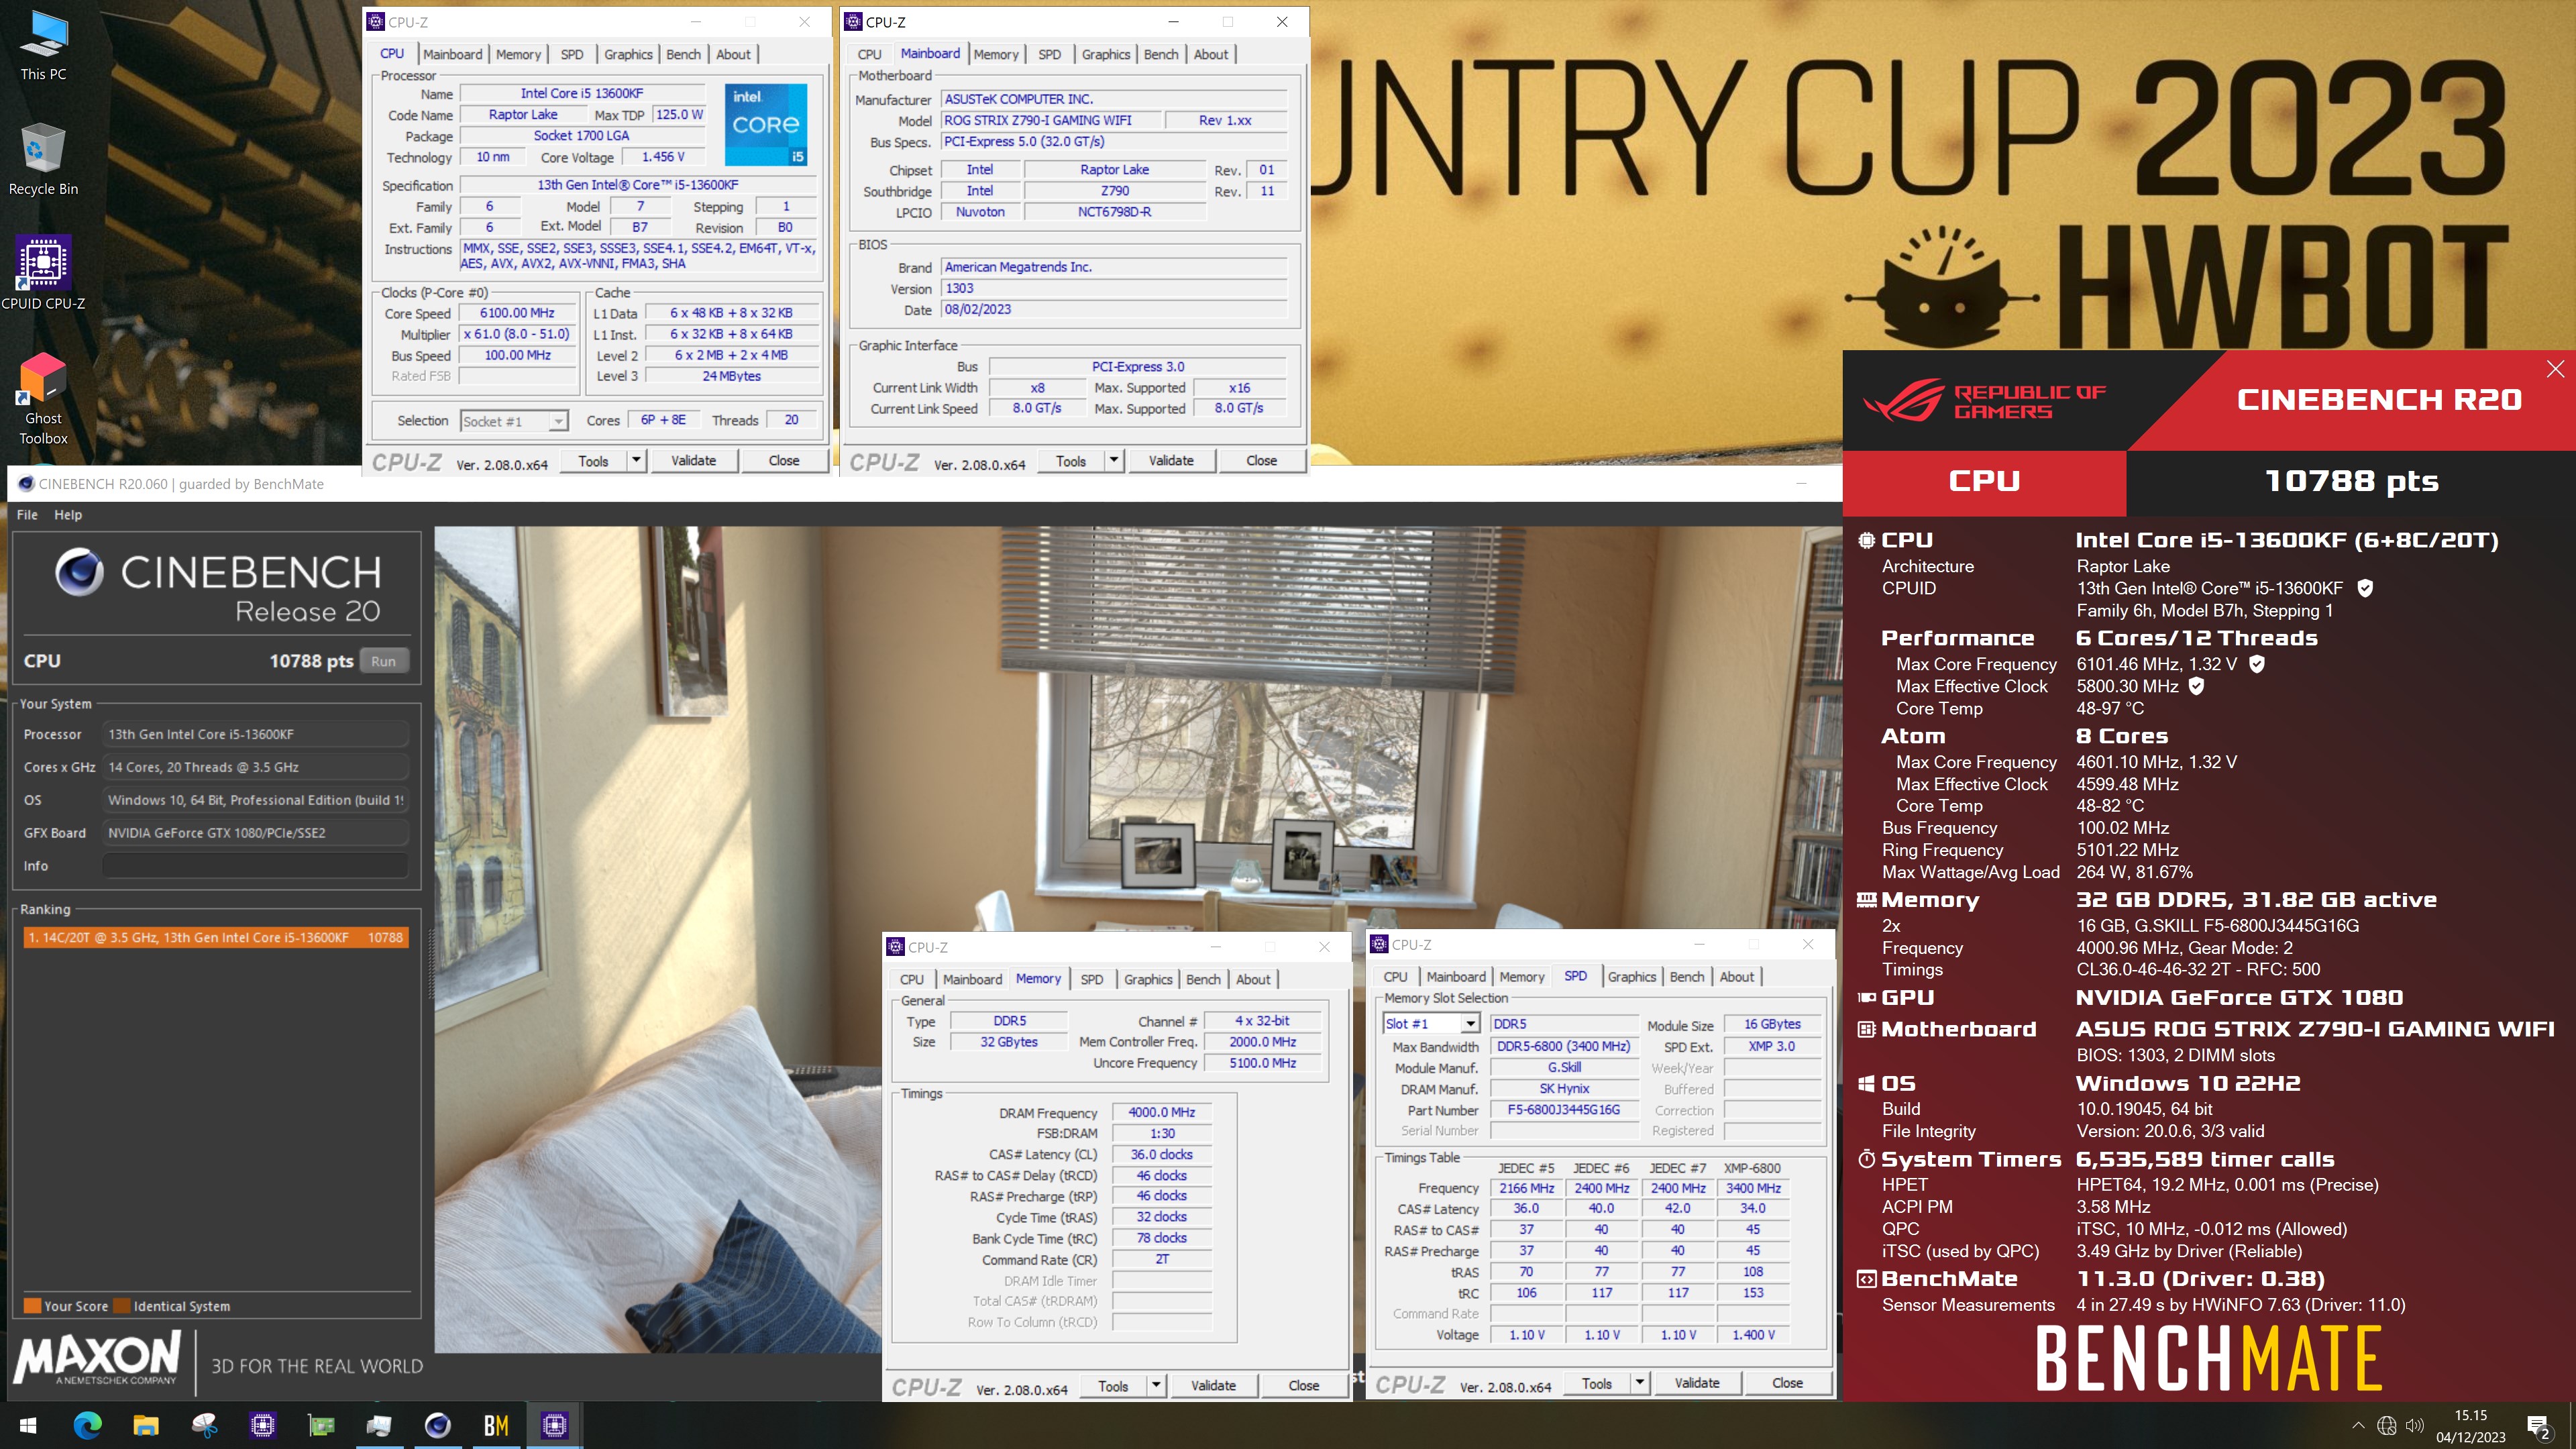The height and width of the screenshot is (1449, 2576).
Task: Open File Explorer from taskbar
Action: (x=146, y=1425)
